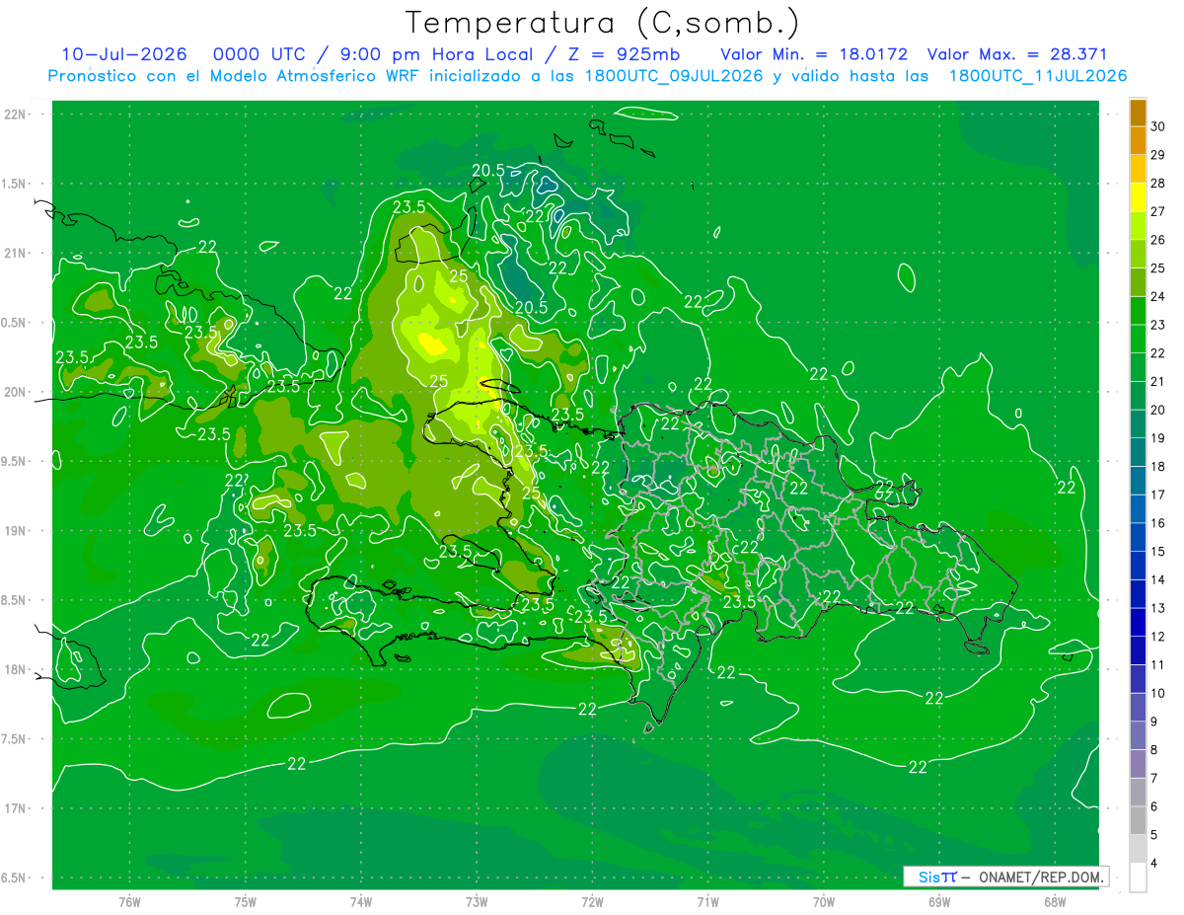This screenshot has width=1184, height=915.
Task: Click the colorbar label "18"
Action: tap(1158, 466)
